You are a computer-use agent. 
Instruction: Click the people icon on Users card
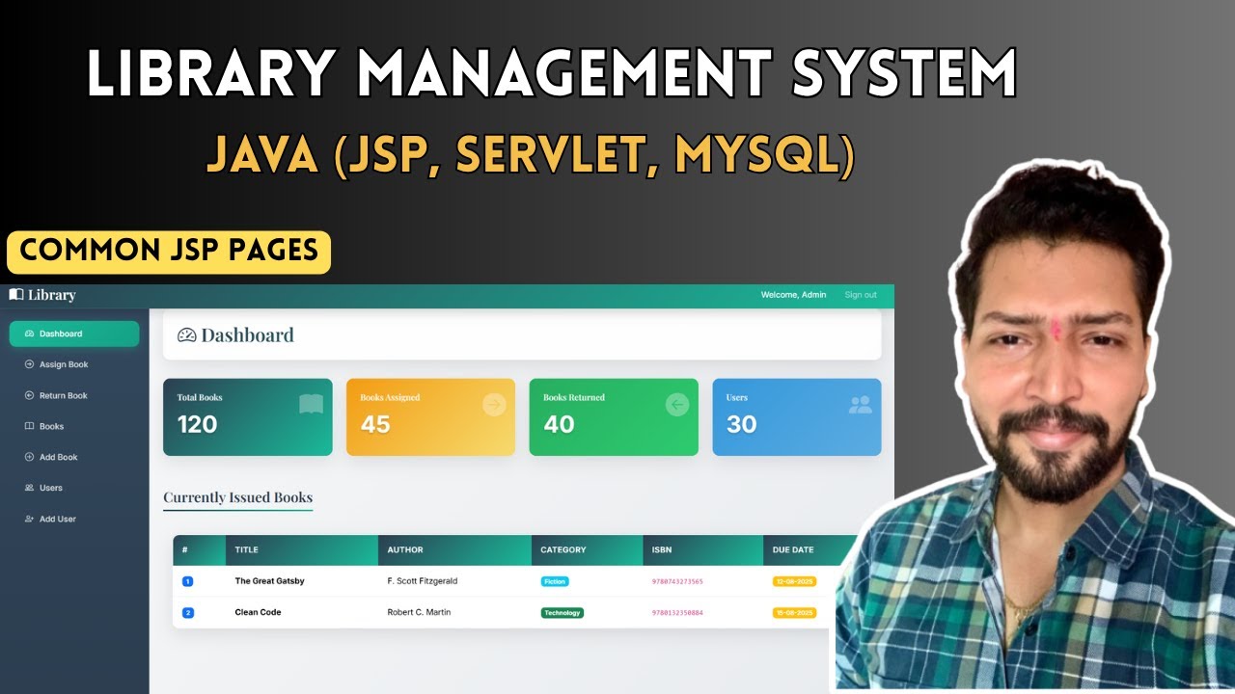[x=860, y=405]
